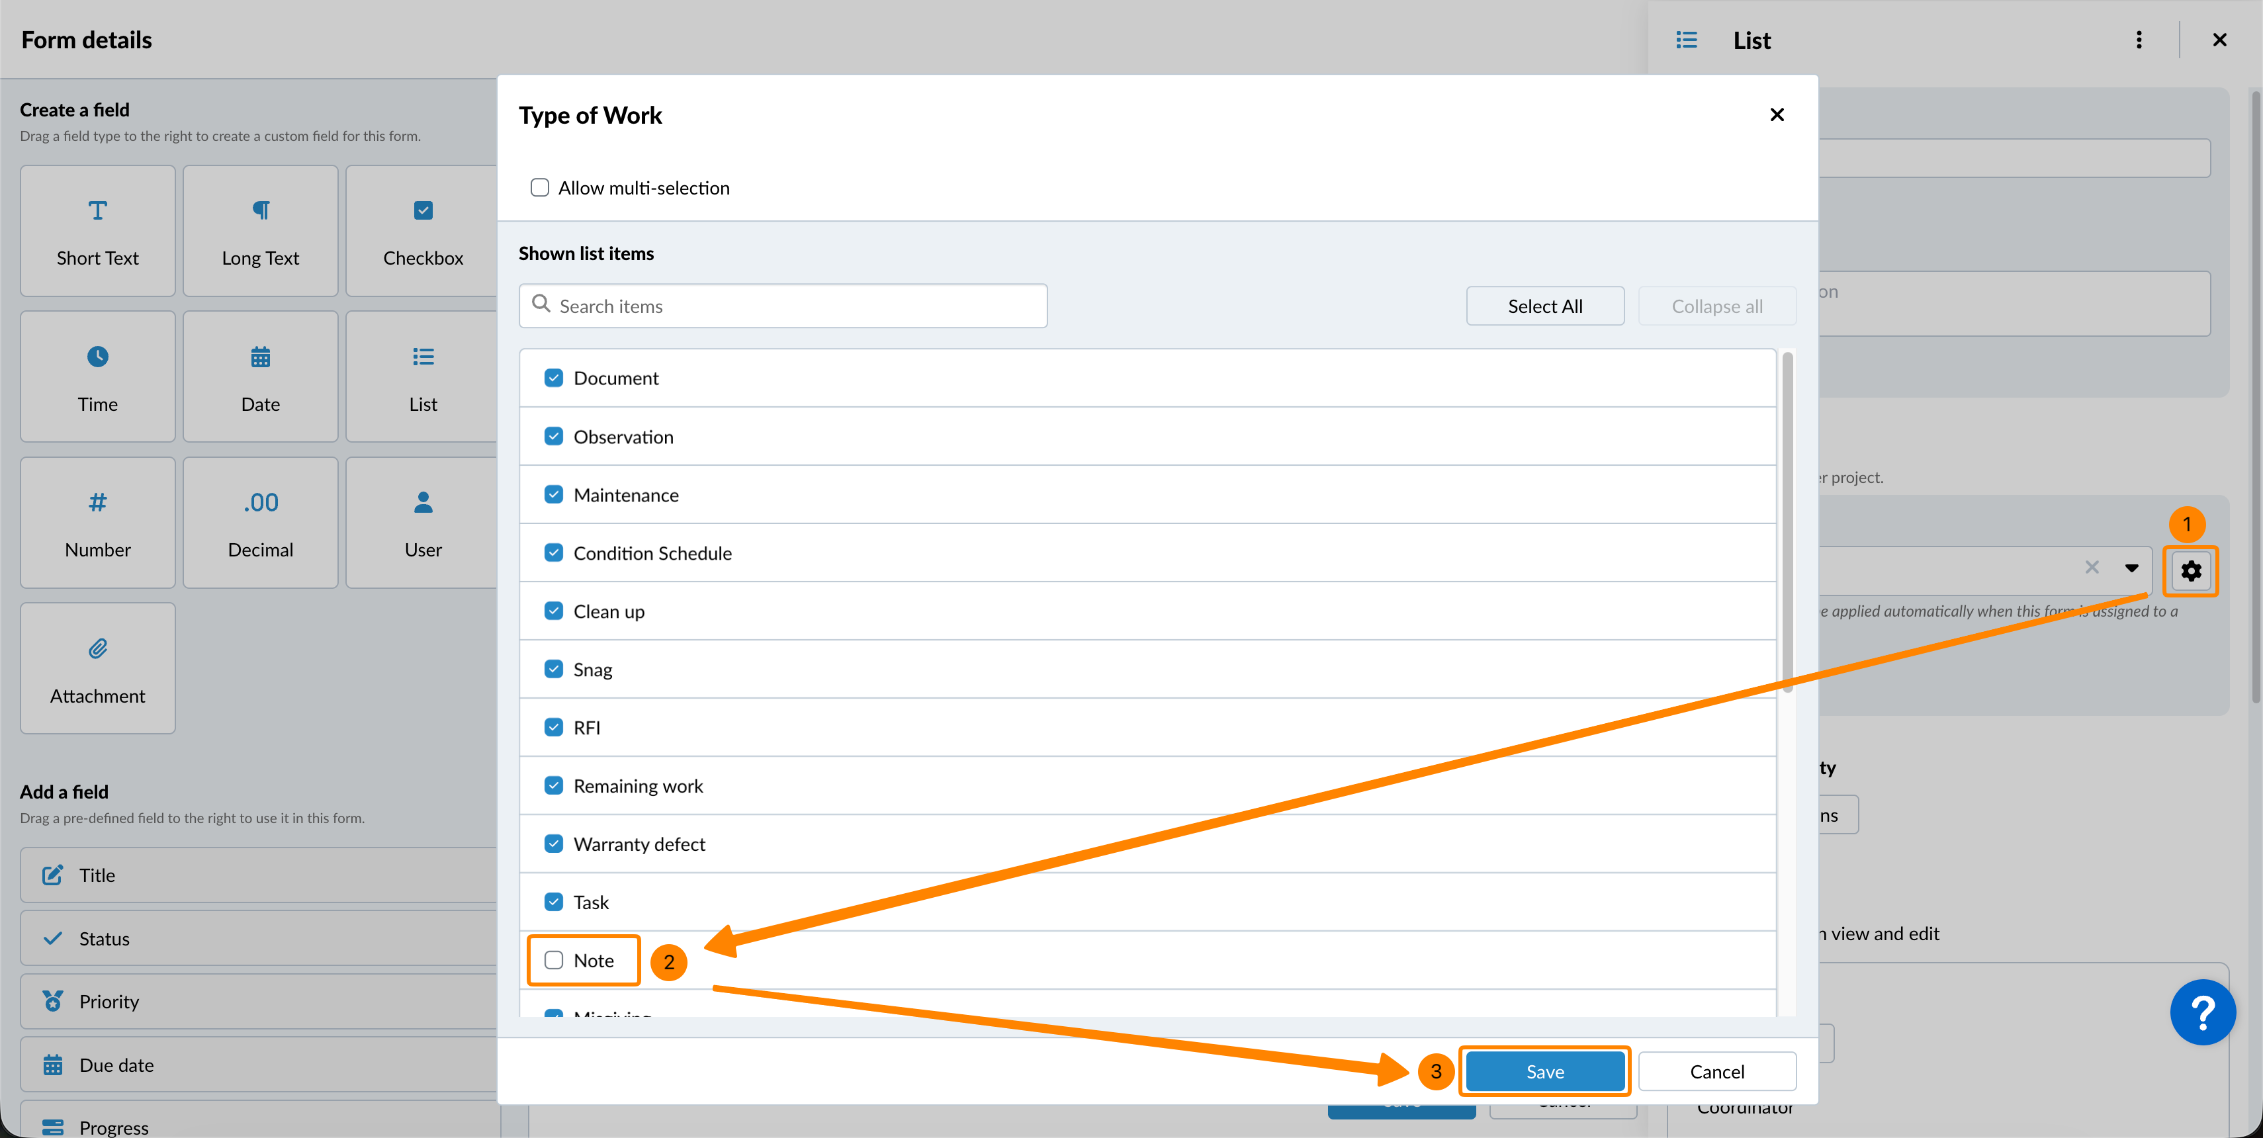Open the three-dot menu in List panel
2263x1138 pixels.
[x=2138, y=40]
